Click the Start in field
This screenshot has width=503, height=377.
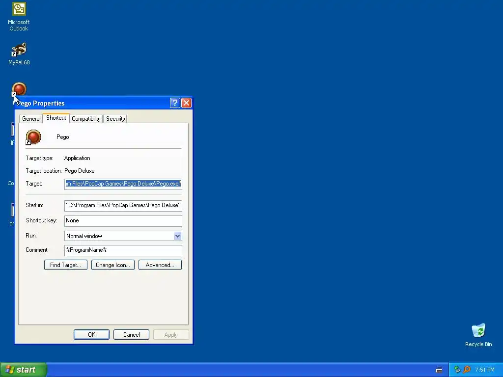click(x=123, y=206)
